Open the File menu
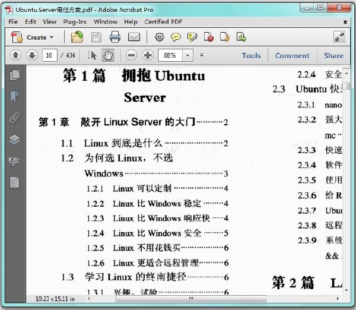This screenshot has width=356, height=310. pyautogui.click(x=13, y=22)
